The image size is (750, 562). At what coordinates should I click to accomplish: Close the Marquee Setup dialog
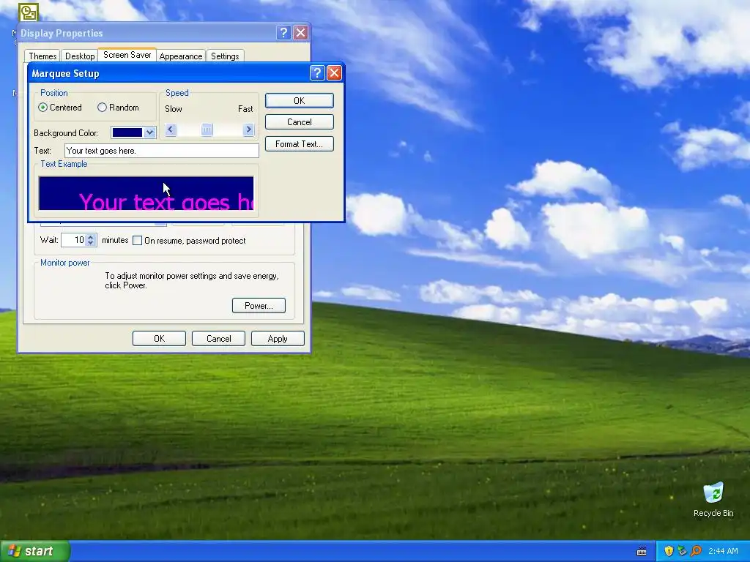tap(334, 72)
